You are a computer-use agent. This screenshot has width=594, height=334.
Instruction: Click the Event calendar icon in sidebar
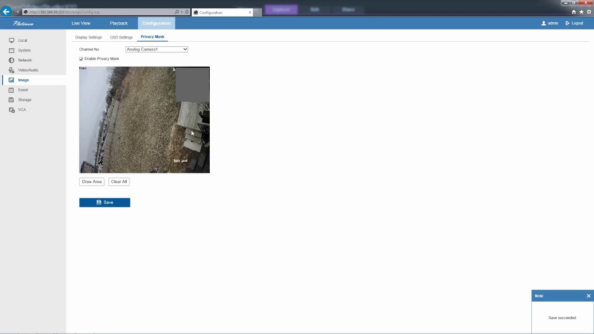pyautogui.click(x=12, y=90)
